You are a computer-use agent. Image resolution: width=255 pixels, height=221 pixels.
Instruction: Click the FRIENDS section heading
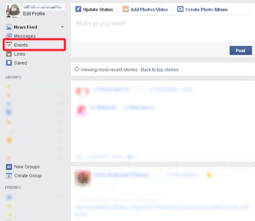(x=13, y=187)
